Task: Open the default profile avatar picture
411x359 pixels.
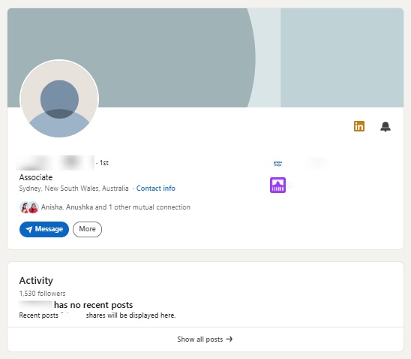Action: pyautogui.click(x=59, y=99)
